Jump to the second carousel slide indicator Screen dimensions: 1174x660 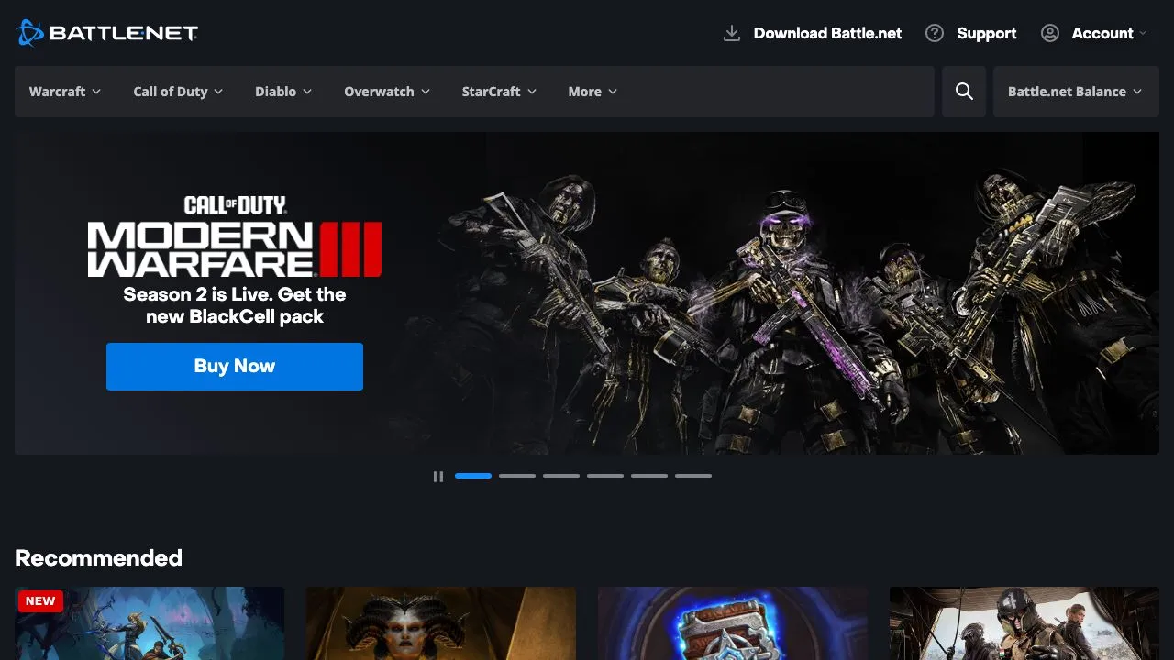(517, 476)
